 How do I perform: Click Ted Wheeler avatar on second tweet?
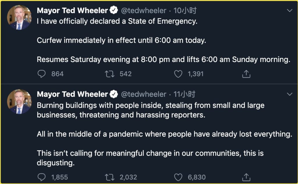click(x=19, y=101)
